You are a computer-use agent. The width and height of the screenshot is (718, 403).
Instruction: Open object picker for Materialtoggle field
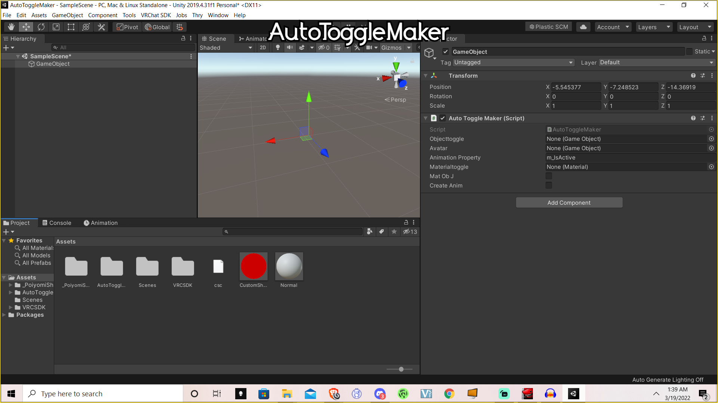point(711,167)
